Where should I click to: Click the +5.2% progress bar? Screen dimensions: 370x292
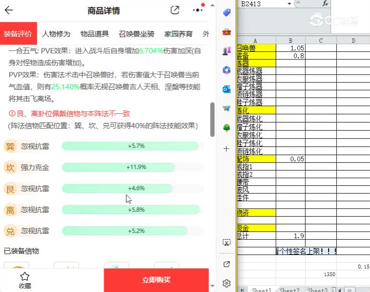tap(124, 231)
